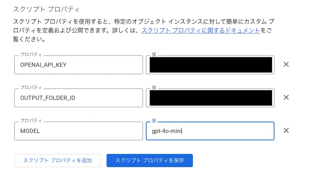The image size is (309, 173).
Task: Click the script properties description paragraph
Action: [x=144, y=30]
